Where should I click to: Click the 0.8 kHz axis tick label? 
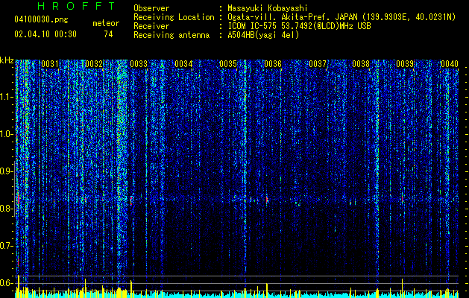7,209
